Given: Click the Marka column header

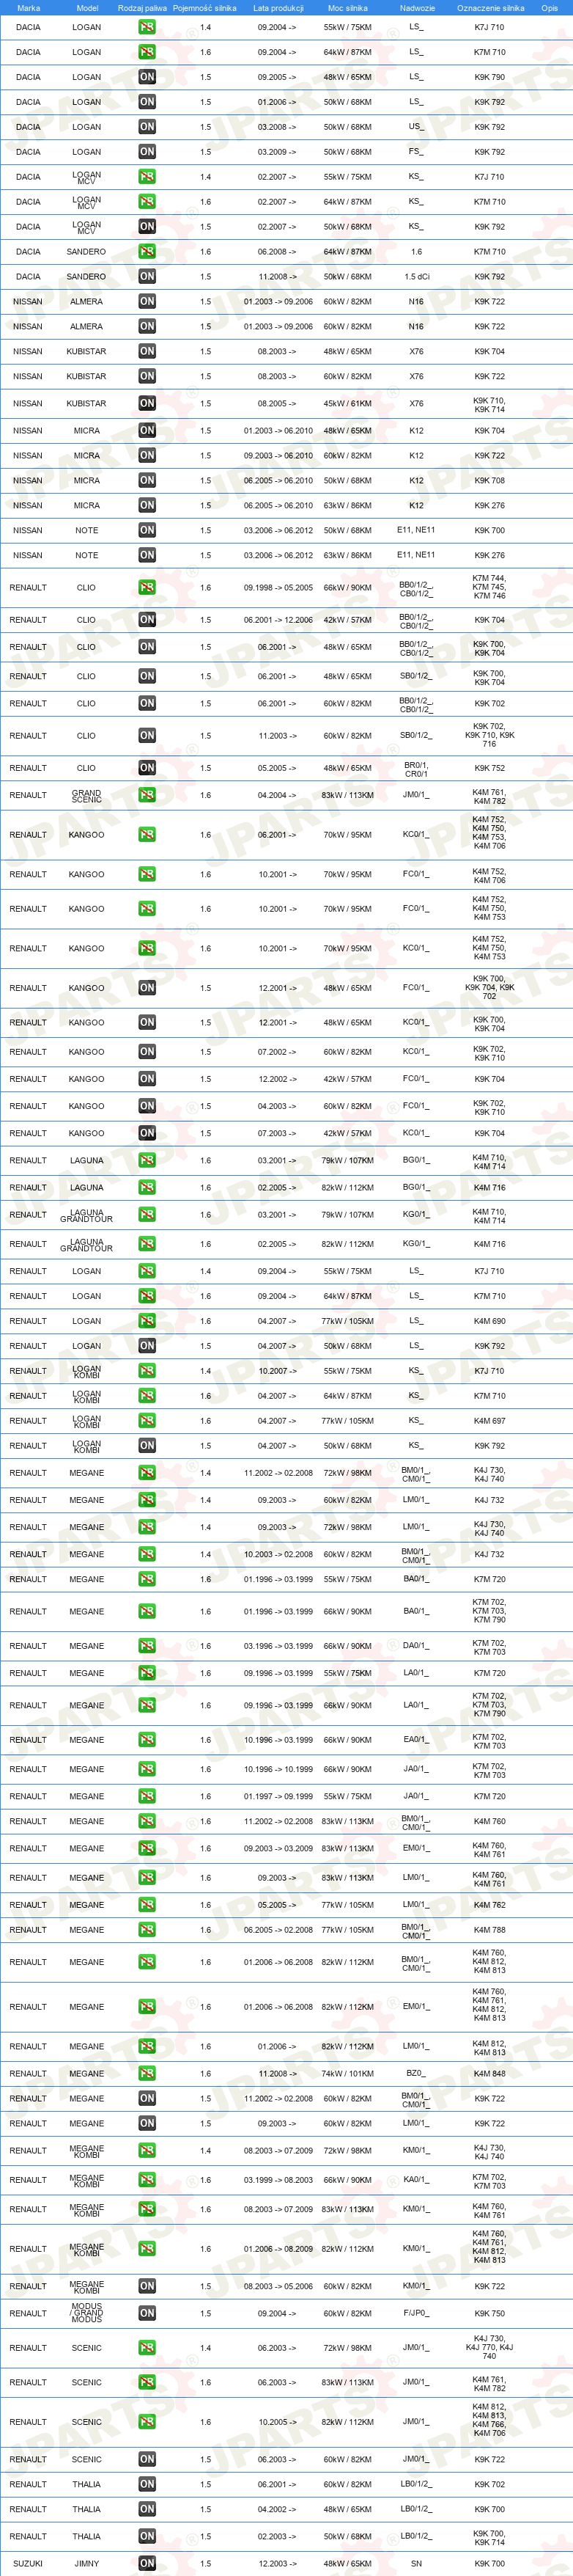Looking at the screenshot, I should (x=28, y=8).
